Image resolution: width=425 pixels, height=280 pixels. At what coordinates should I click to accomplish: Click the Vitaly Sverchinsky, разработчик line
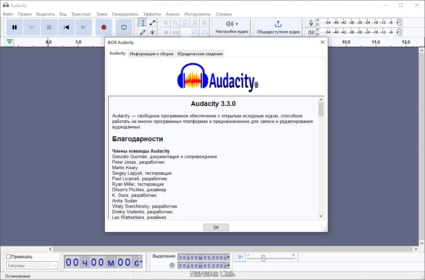145,206
